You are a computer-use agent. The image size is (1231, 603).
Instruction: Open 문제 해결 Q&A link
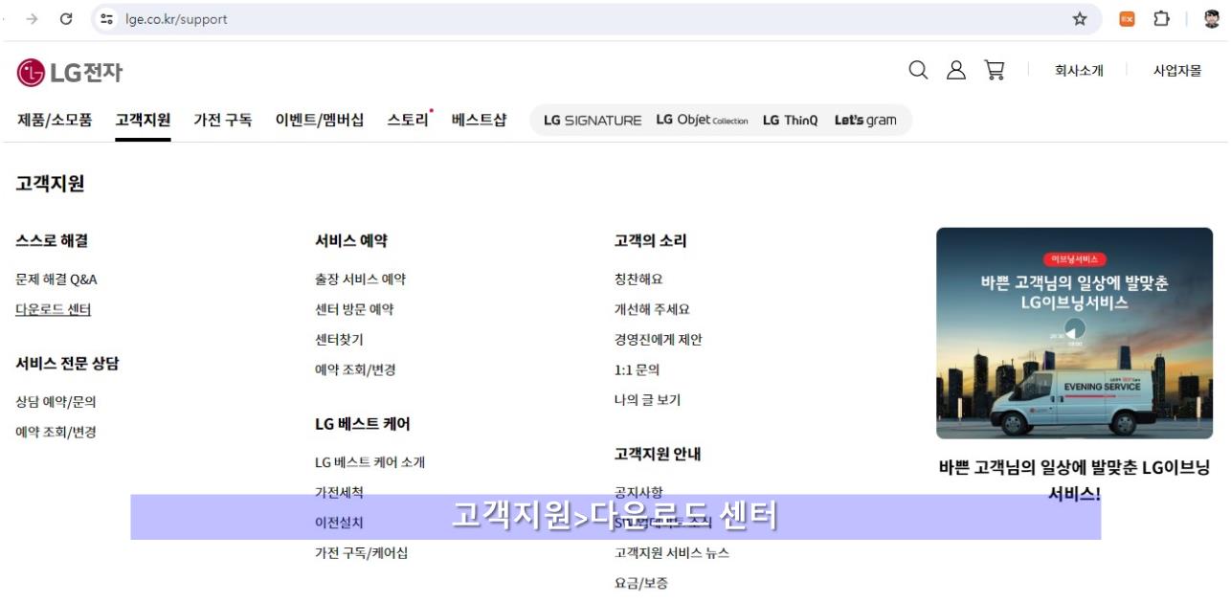click(56, 279)
